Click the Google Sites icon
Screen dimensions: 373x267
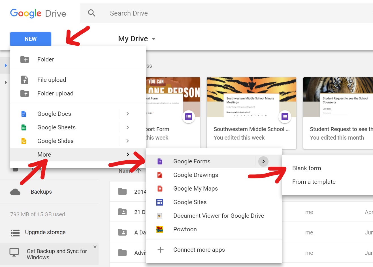point(160,202)
